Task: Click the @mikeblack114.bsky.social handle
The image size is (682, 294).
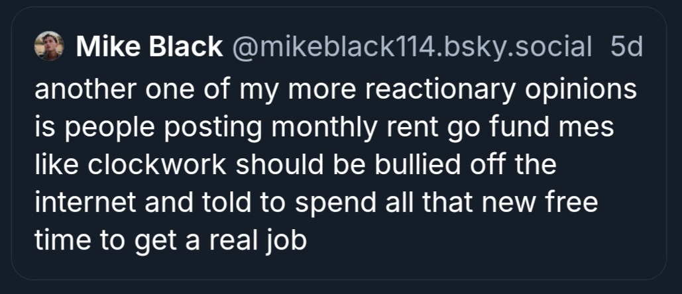Action: click(410, 46)
